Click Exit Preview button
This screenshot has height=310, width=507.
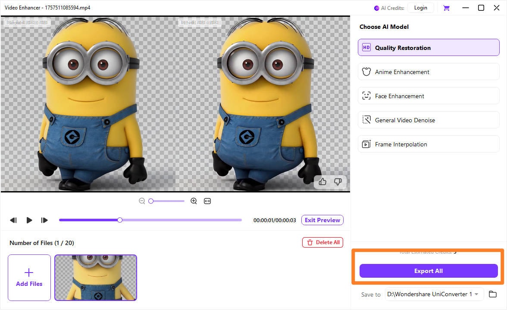coord(322,220)
